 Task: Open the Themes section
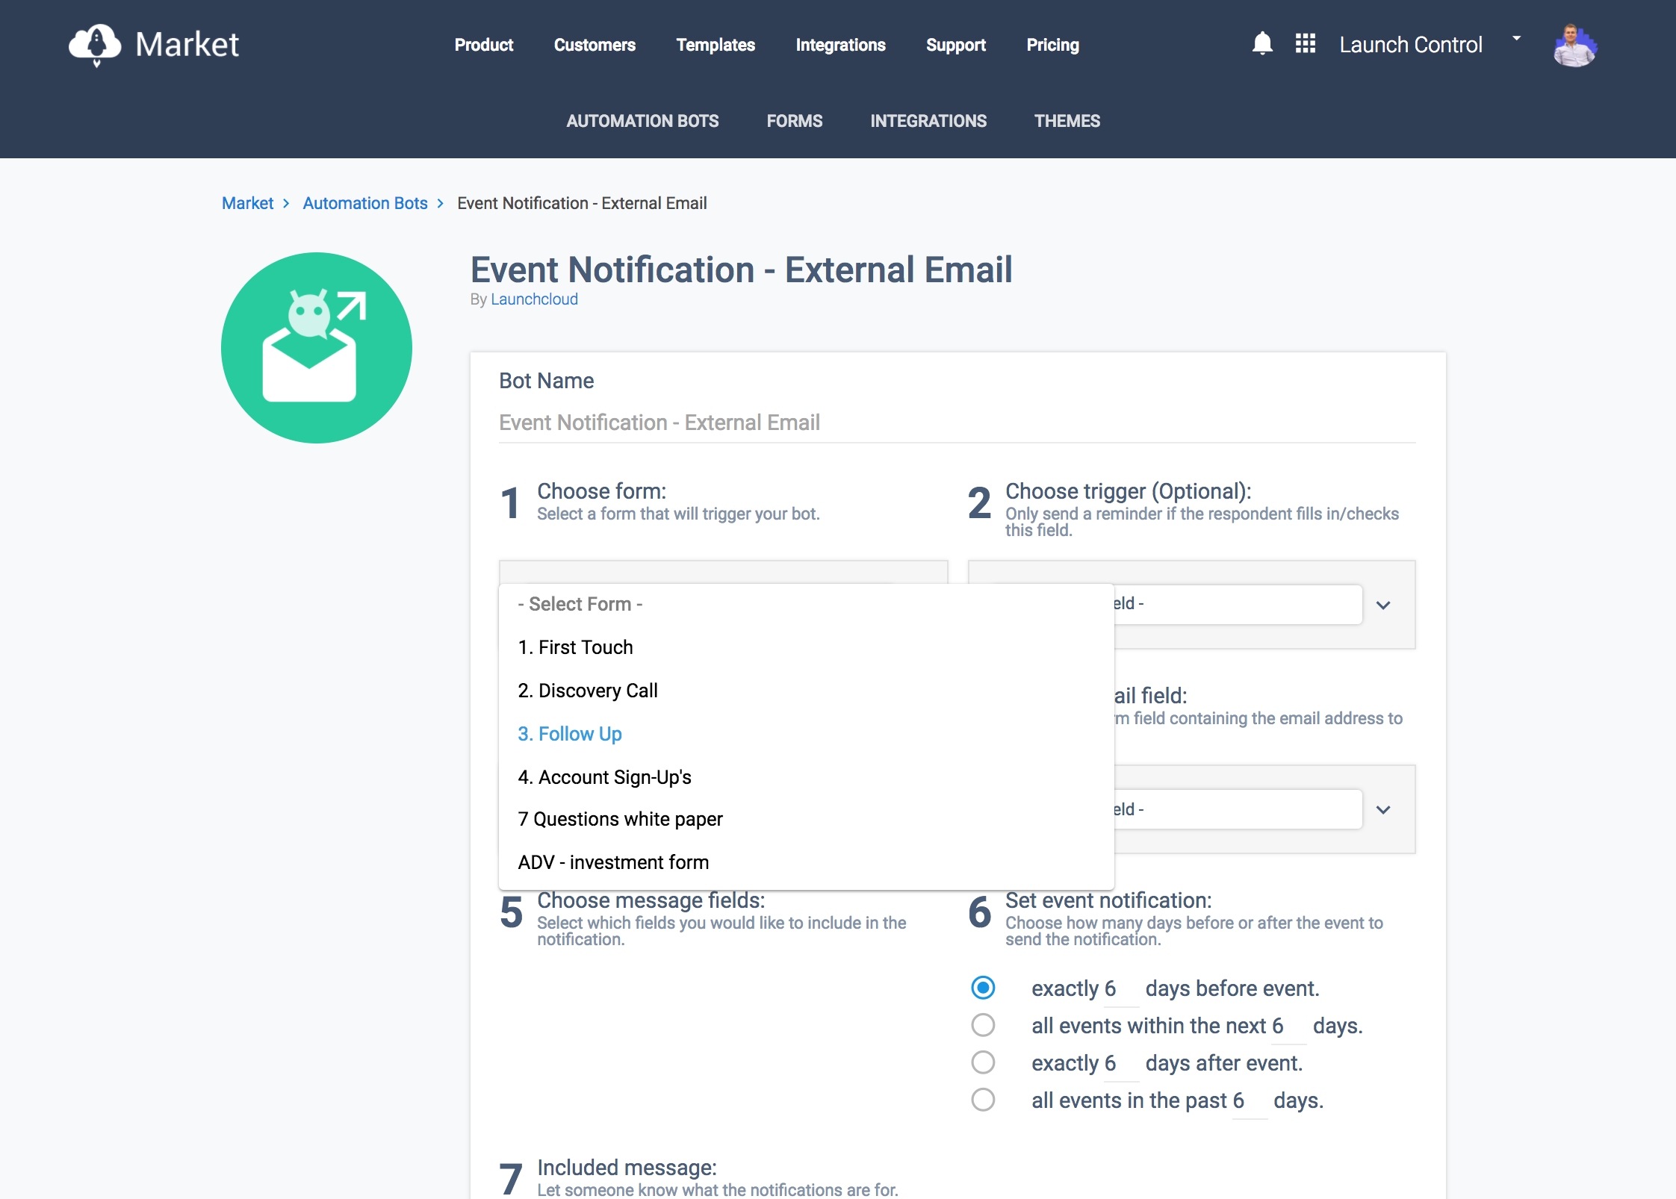click(1067, 120)
